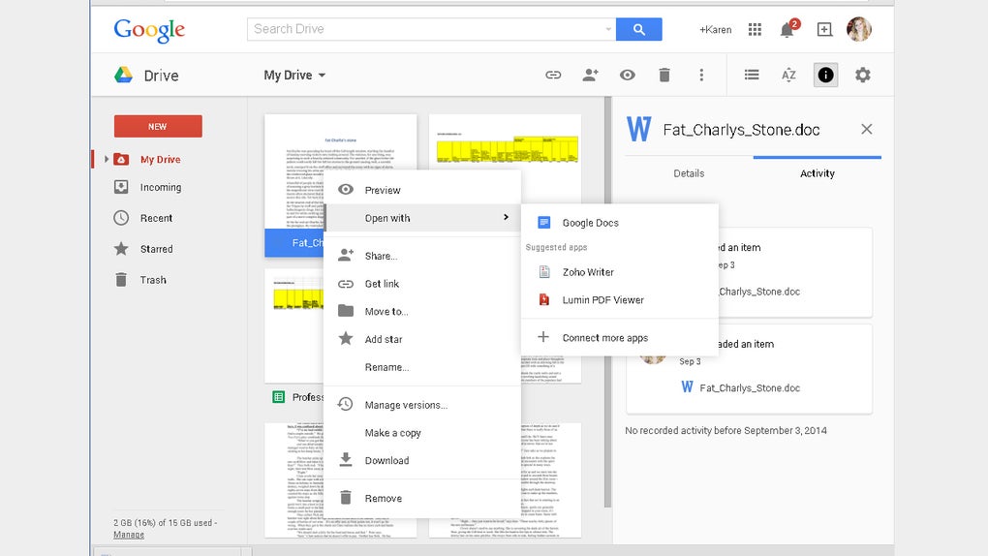This screenshot has height=556, width=988.
Task: Choose Move to... from context menu
Action: pyautogui.click(x=422, y=311)
